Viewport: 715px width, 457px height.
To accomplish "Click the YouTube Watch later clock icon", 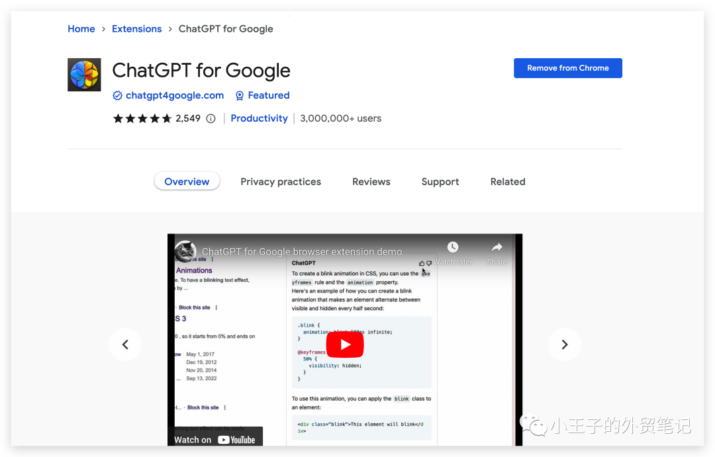I will (x=453, y=247).
